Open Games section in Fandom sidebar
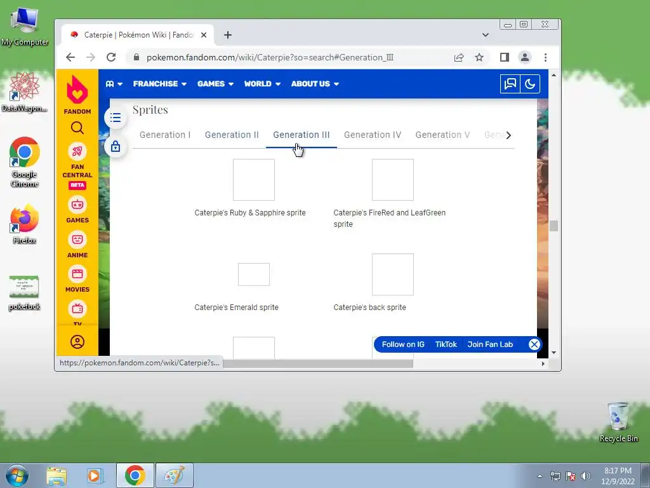 tap(77, 210)
